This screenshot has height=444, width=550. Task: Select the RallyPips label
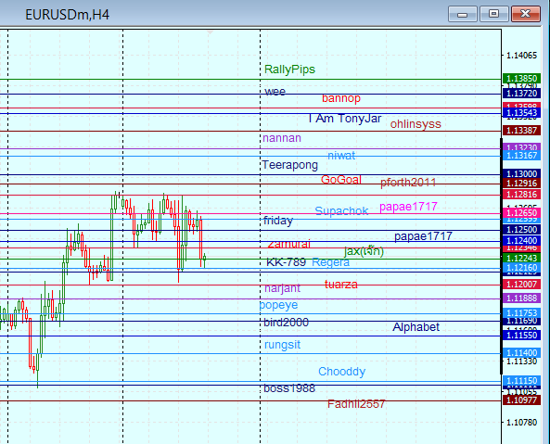289,70
